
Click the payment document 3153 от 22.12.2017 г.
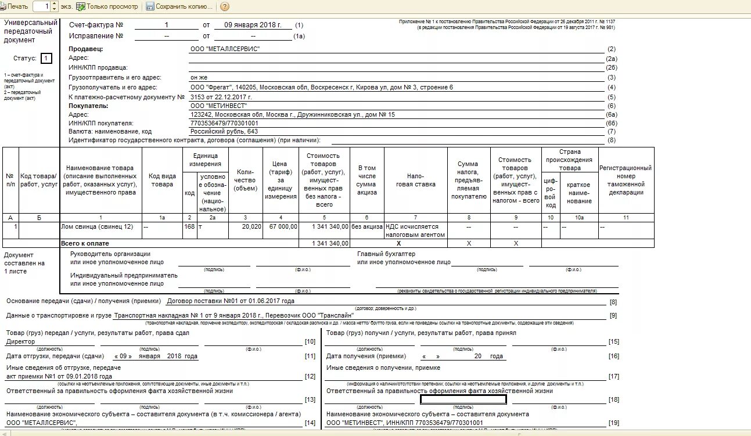pos(221,97)
